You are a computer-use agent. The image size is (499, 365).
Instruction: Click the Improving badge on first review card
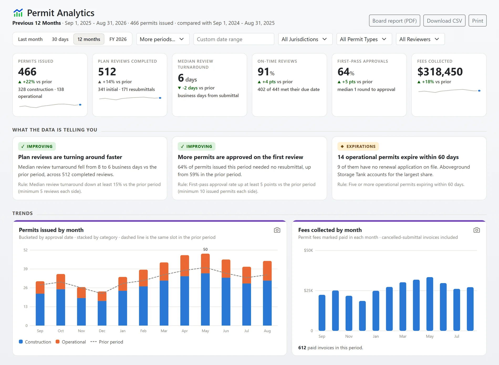point(196,146)
